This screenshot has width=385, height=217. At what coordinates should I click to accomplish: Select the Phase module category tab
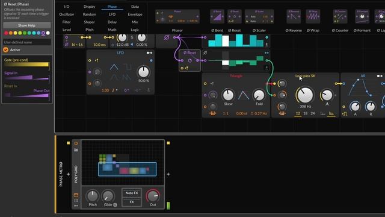tap(112, 7)
